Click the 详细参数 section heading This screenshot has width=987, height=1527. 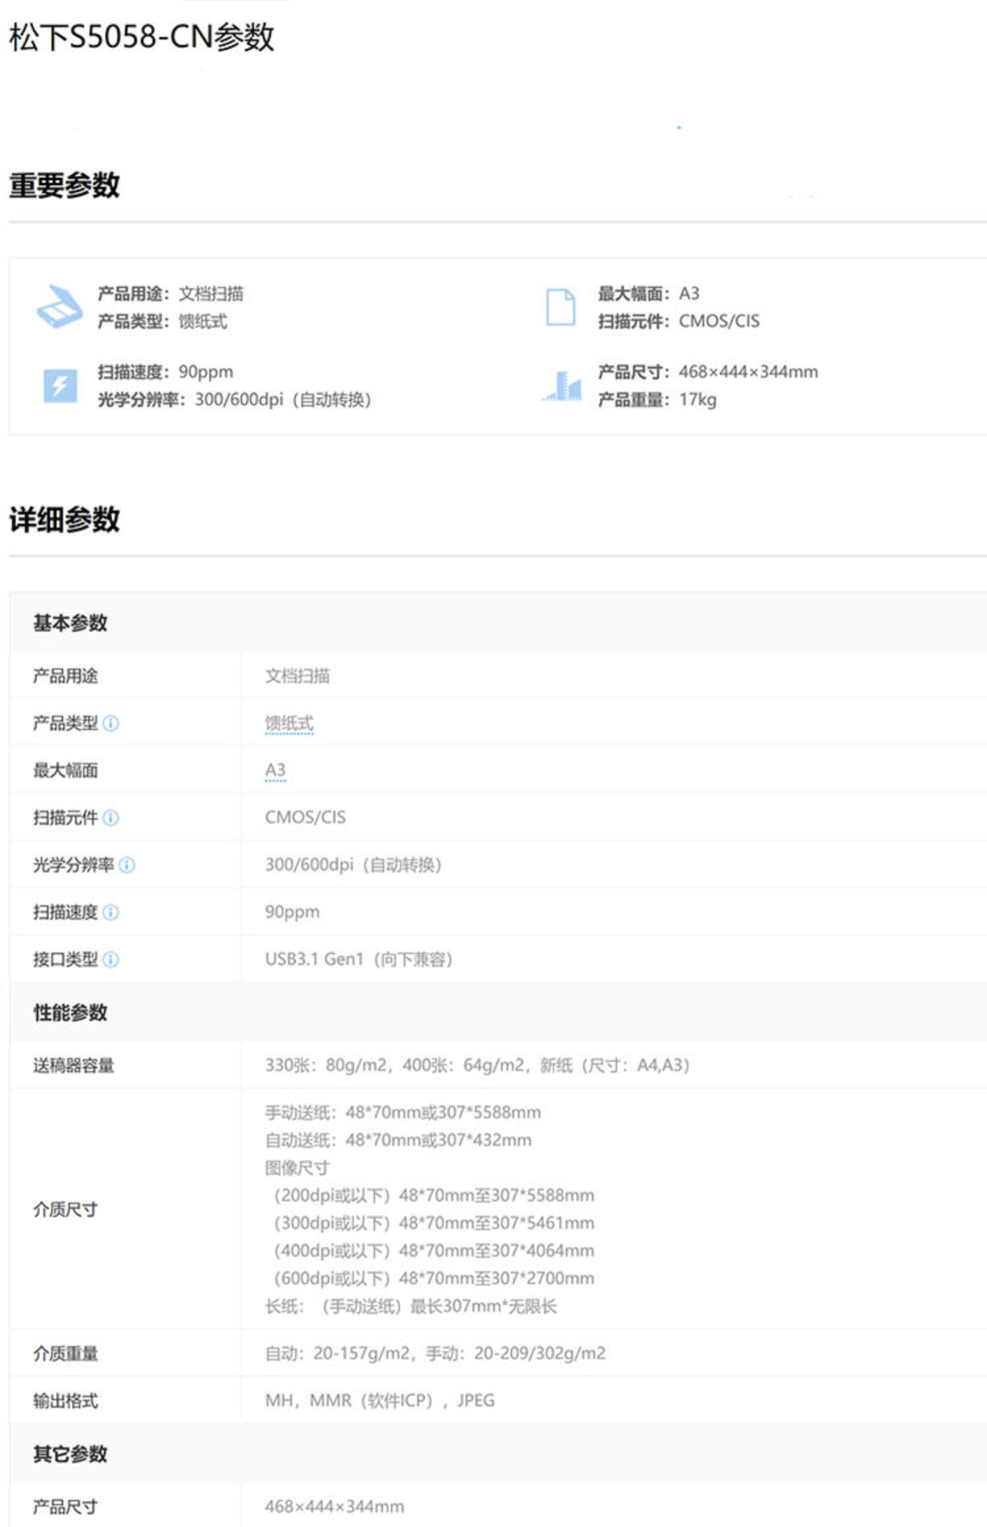click(x=64, y=519)
